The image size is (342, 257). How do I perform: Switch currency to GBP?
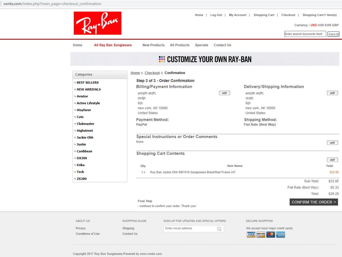click(335, 25)
